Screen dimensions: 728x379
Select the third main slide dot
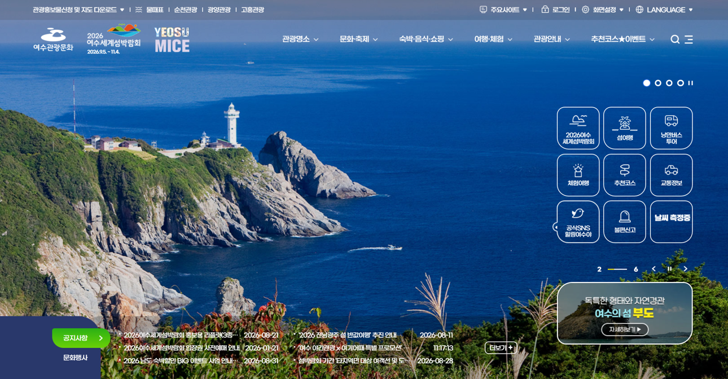point(669,83)
